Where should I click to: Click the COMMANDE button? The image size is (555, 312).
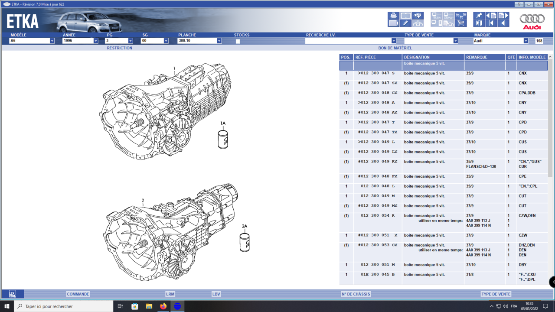point(78,294)
